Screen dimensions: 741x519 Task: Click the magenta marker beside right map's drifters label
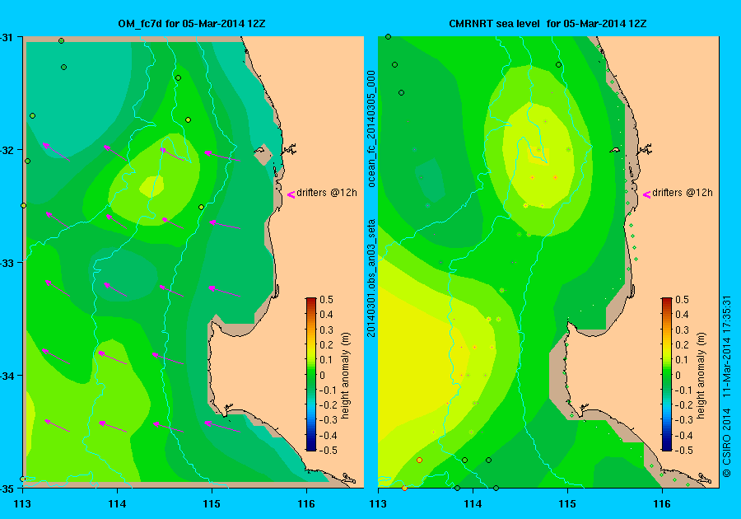tap(646, 194)
